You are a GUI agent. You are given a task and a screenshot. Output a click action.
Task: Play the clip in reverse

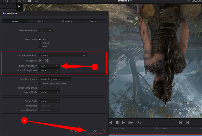click(110, 122)
